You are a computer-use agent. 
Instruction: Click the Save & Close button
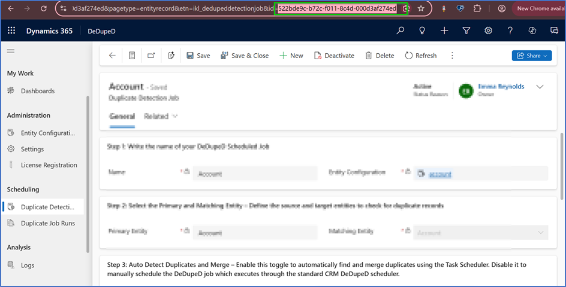(x=245, y=56)
